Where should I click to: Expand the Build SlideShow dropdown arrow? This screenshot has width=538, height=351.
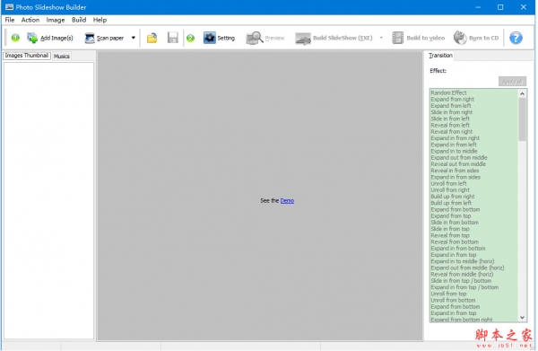tap(381, 38)
